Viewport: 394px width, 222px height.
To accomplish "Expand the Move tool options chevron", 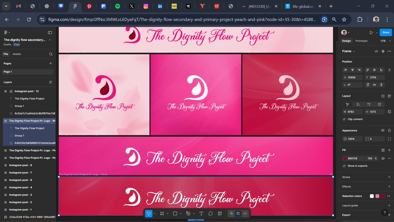I will point(155,213).
